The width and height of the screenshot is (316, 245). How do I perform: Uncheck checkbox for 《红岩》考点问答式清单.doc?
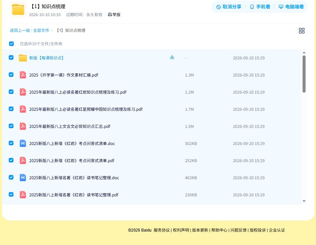(11, 143)
